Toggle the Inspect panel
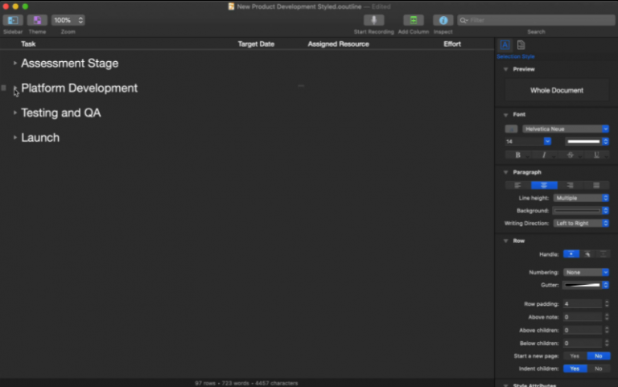This screenshot has height=387, width=618. click(x=443, y=20)
